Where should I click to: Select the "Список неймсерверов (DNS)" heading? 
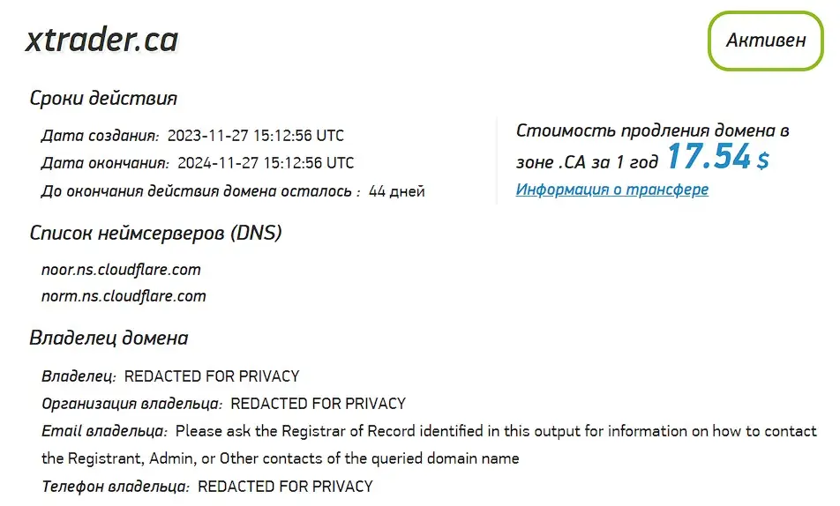point(155,233)
